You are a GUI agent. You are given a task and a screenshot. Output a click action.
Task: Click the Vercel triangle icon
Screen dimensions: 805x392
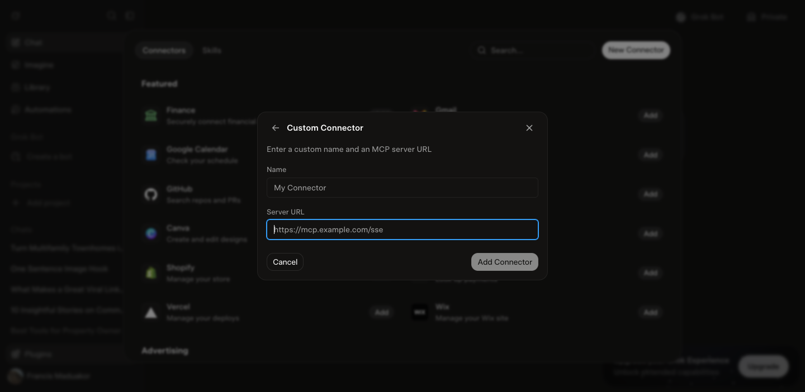(151, 313)
